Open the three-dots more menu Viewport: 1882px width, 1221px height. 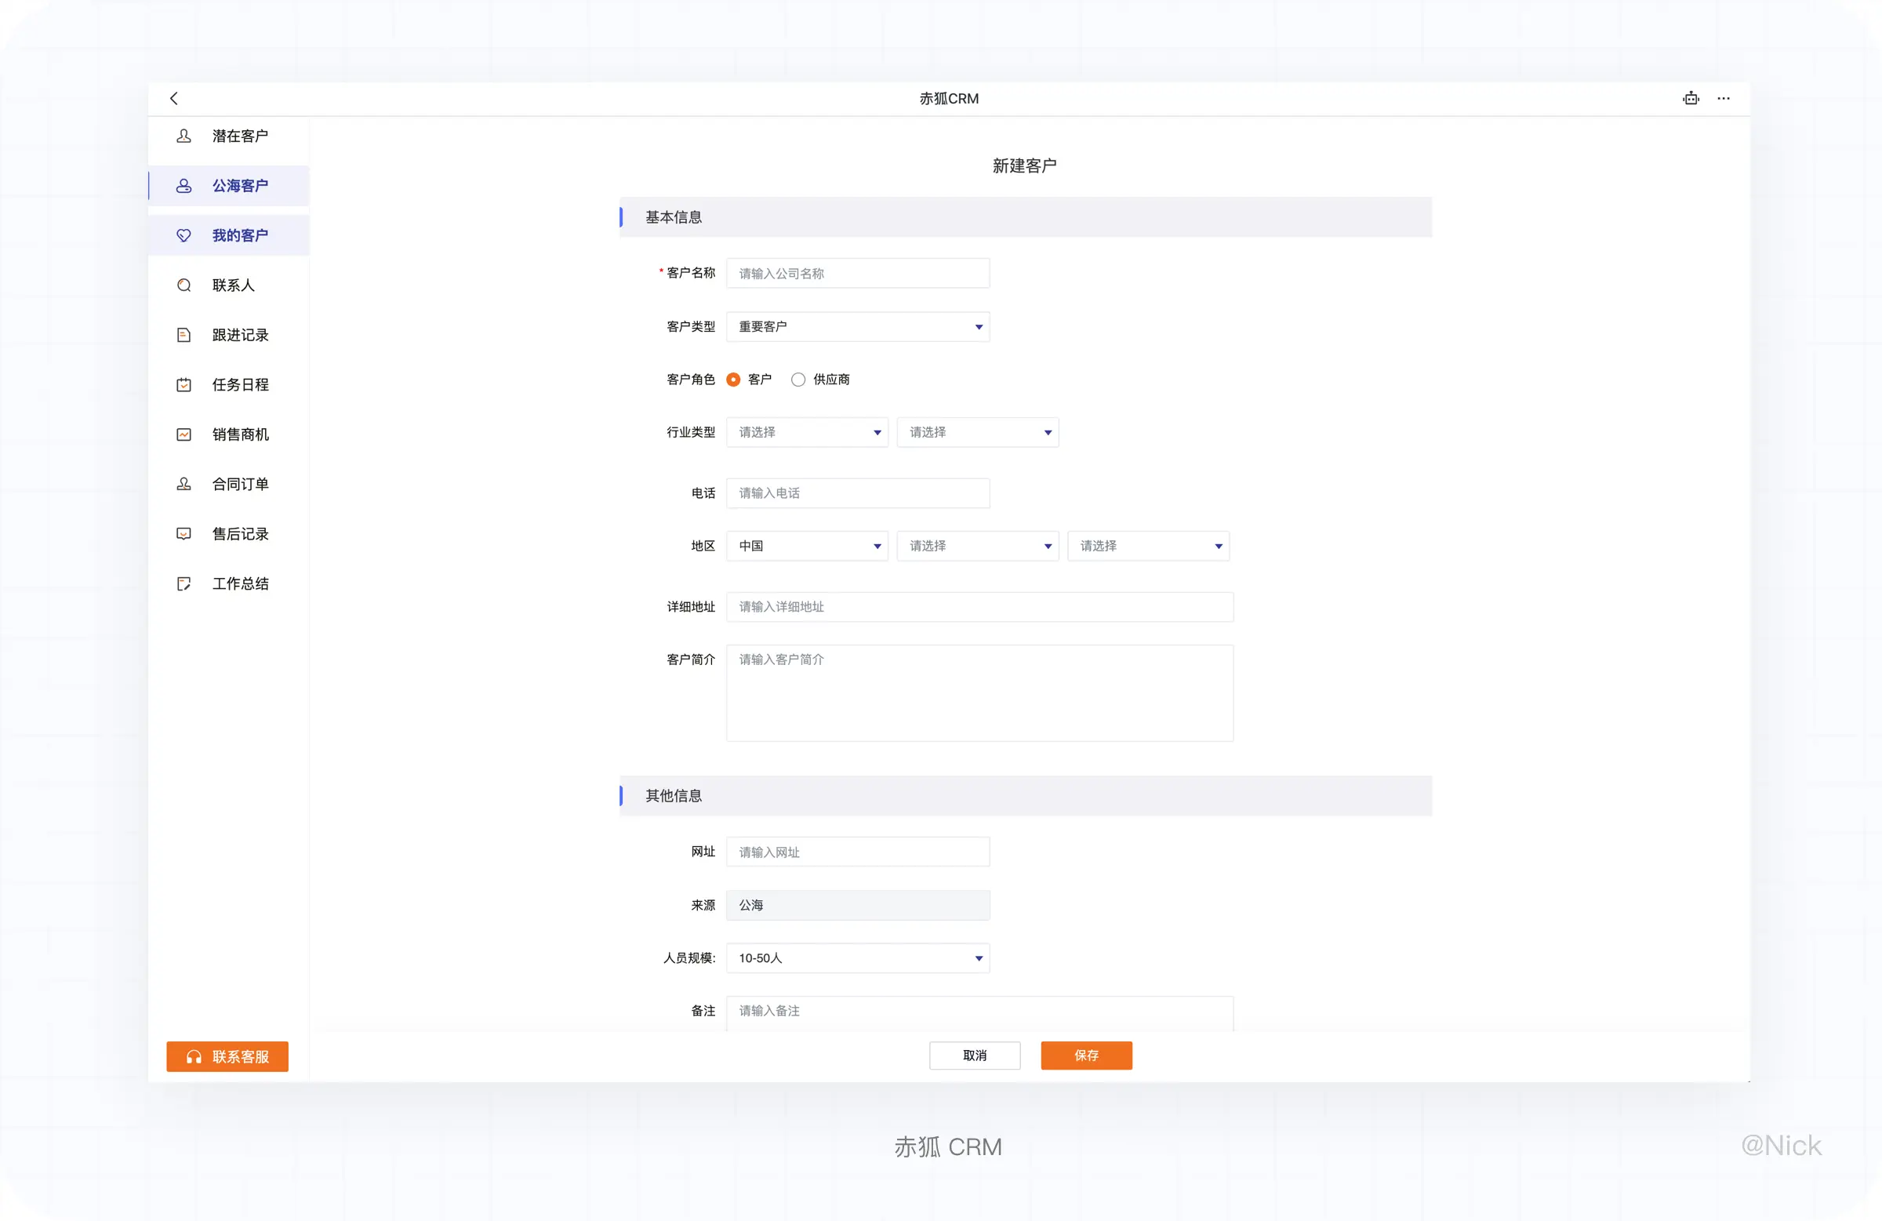tap(1724, 98)
